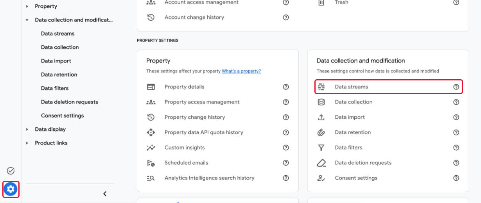Open help for Trash
Image resolution: width=481 pixels, height=203 pixels.
(456, 2)
